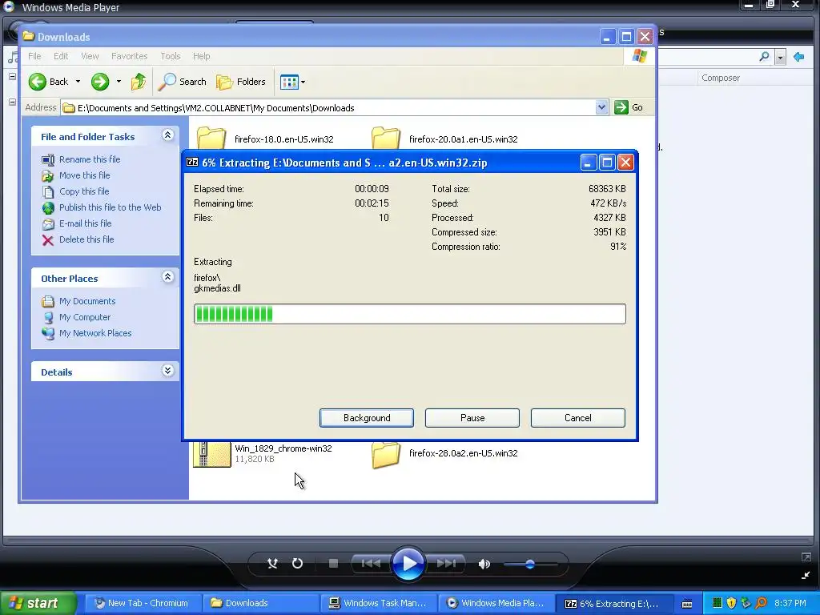Open the Forward history dropdown arrow

pyautogui.click(x=119, y=82)
